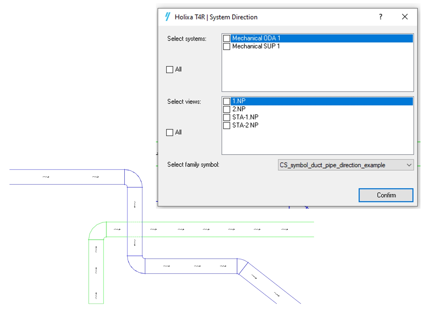Check the STA-1.NP view checkbox

[227, 117]
